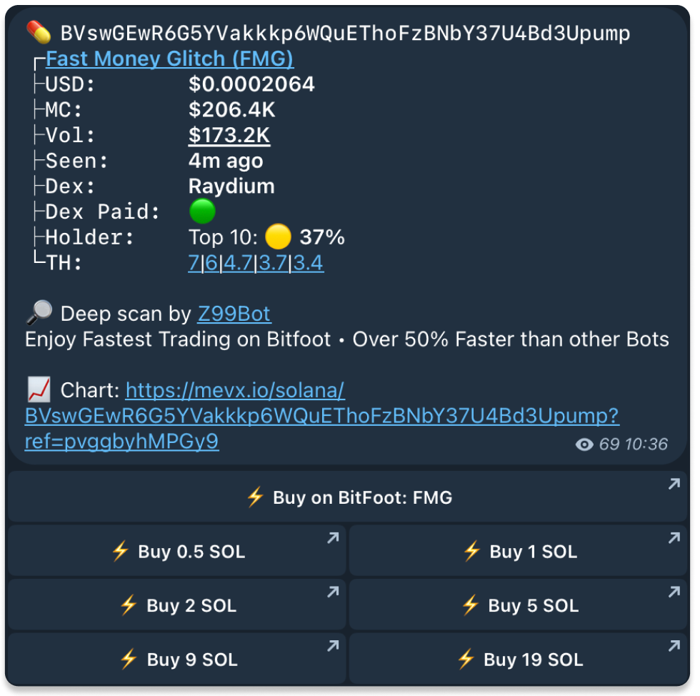Open the Fast Money Glitch (FMG) link

pos(169,59)
